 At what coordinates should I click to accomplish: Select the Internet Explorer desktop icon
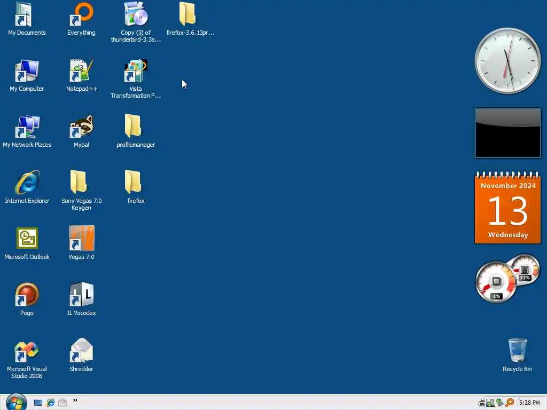[x=27, y=187]
